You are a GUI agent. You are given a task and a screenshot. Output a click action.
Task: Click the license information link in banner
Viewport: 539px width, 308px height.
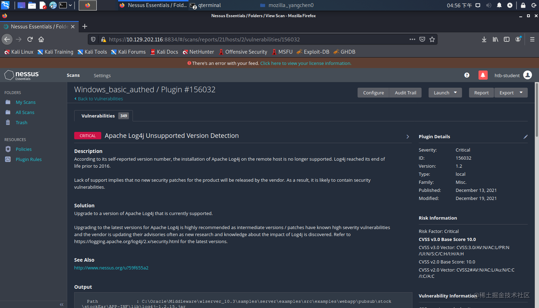tap(306, 63)
